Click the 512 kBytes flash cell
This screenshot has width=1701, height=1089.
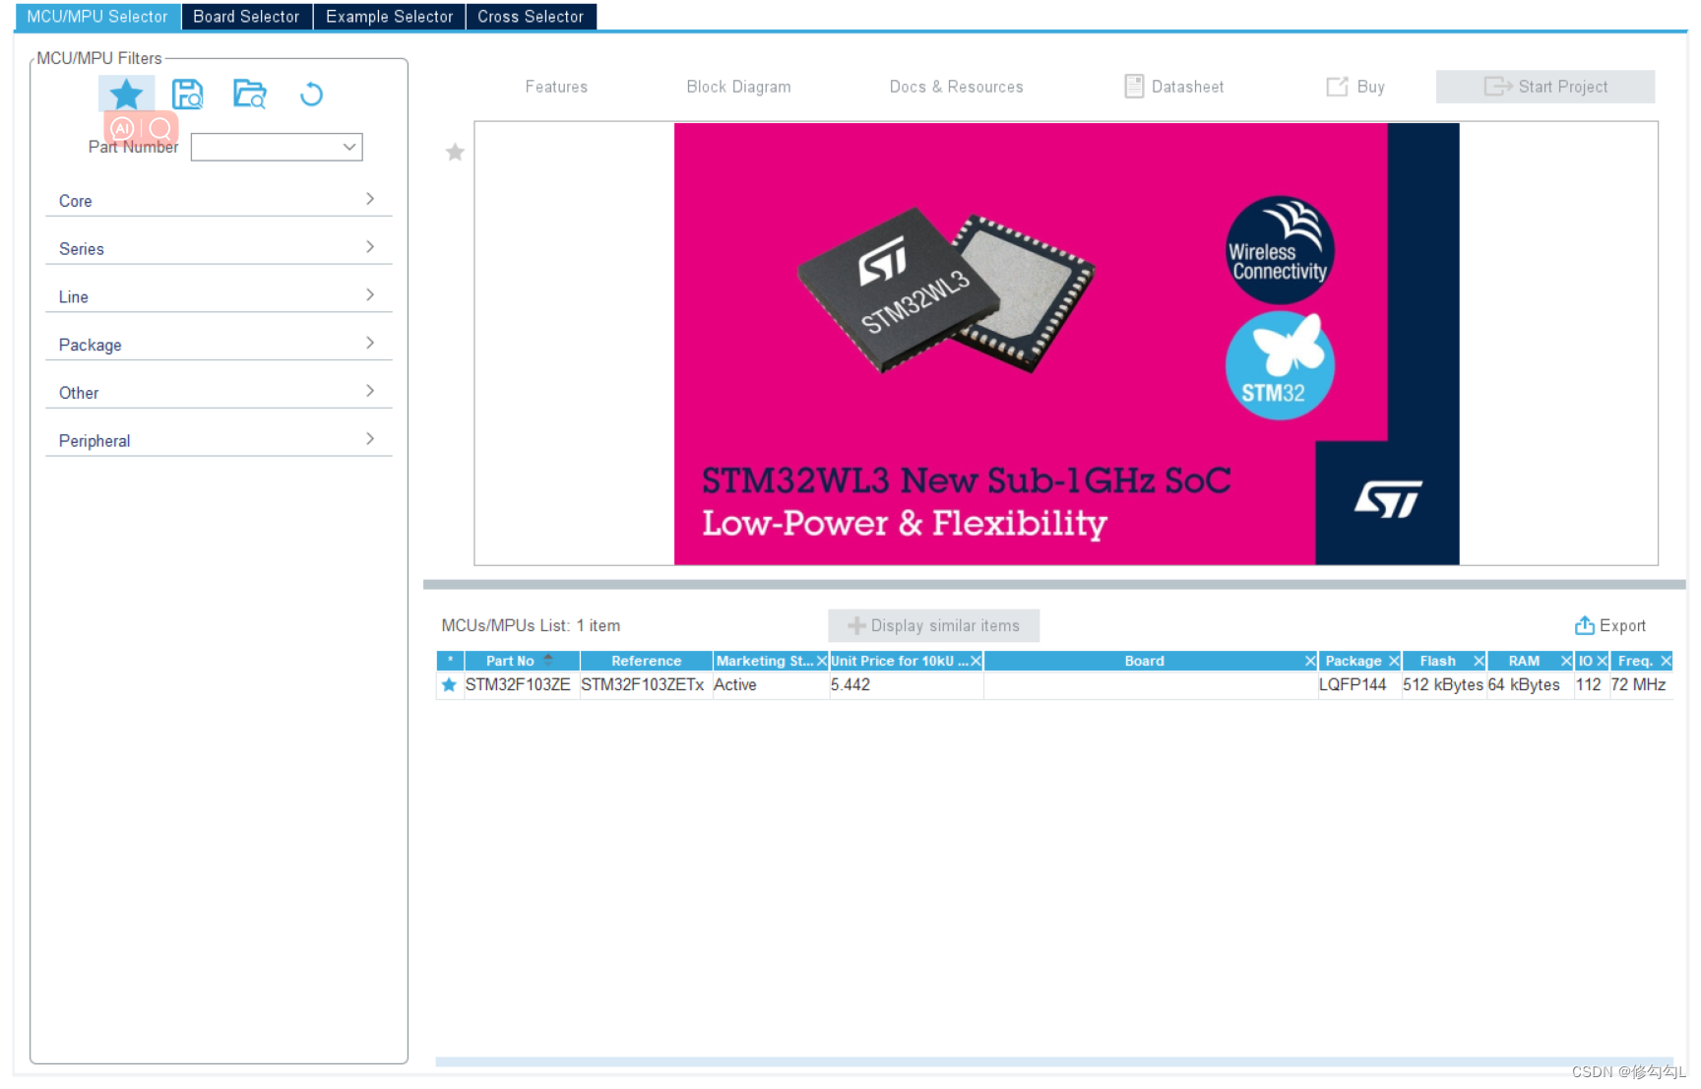[1443, 684]
